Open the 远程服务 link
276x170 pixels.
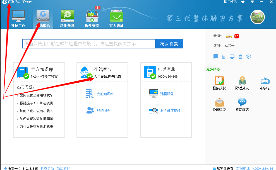[x=167, y=94]
